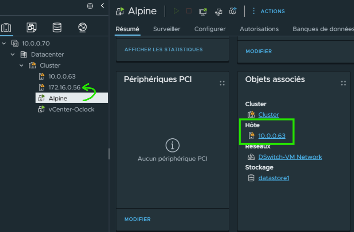Open the Networking inventory view icon
Viewport: 354px width, 232px height.
coord(82,27)
